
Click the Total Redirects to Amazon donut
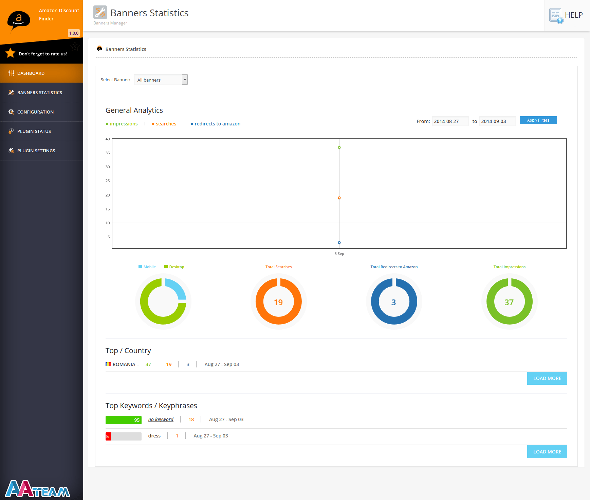coord(394,301)
